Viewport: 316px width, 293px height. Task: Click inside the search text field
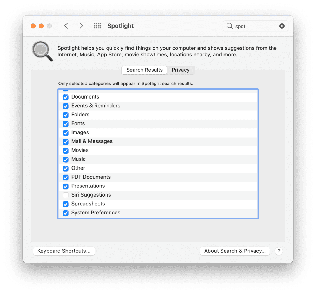pyautogui.click(x=255, y=26)
